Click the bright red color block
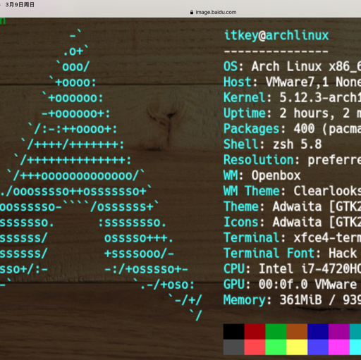 pyautogui.click(x=255, y=347)
